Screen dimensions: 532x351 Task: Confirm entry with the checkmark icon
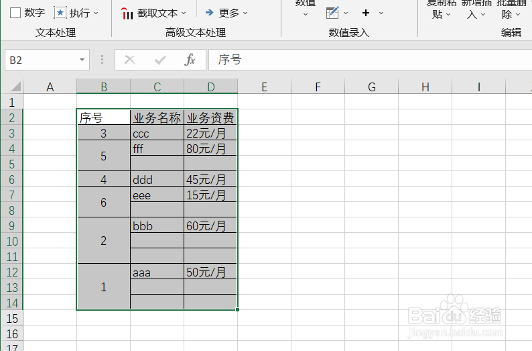point(160,60)
